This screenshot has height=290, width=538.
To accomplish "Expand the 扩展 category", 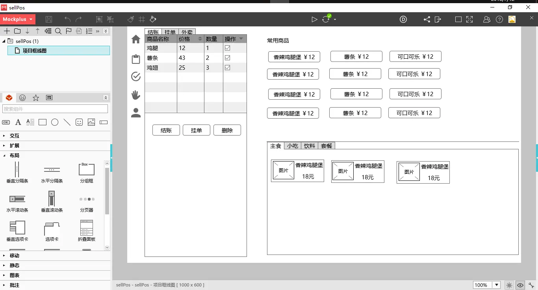I will [x=55, y=145].
